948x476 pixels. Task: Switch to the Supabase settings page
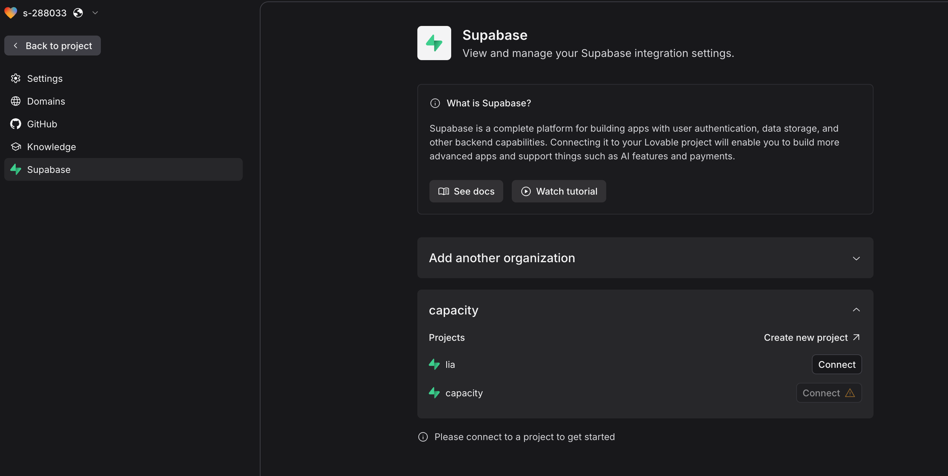[x=48, y=169]
